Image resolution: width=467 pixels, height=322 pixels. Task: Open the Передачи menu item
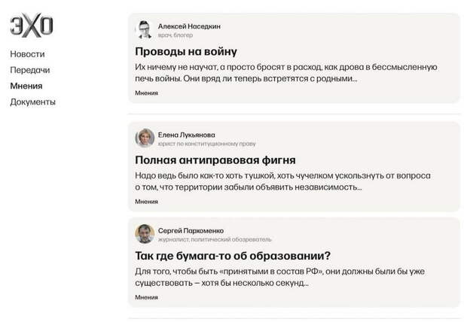point(30,70)
